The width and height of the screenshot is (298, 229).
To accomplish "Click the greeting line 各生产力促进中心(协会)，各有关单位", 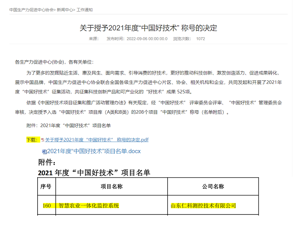I will (x=54, y=62).
